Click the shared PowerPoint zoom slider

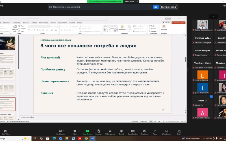(x=173, y=122)
